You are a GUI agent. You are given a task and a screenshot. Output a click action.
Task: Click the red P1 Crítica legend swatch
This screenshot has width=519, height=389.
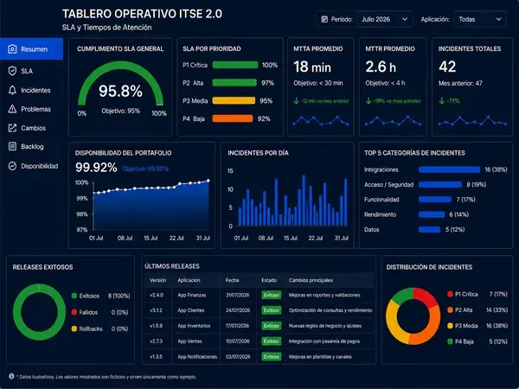click(450, 294)
